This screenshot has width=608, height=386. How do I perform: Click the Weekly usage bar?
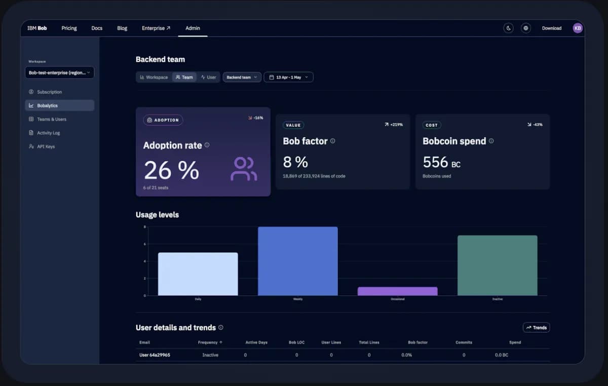click(297, 261)
